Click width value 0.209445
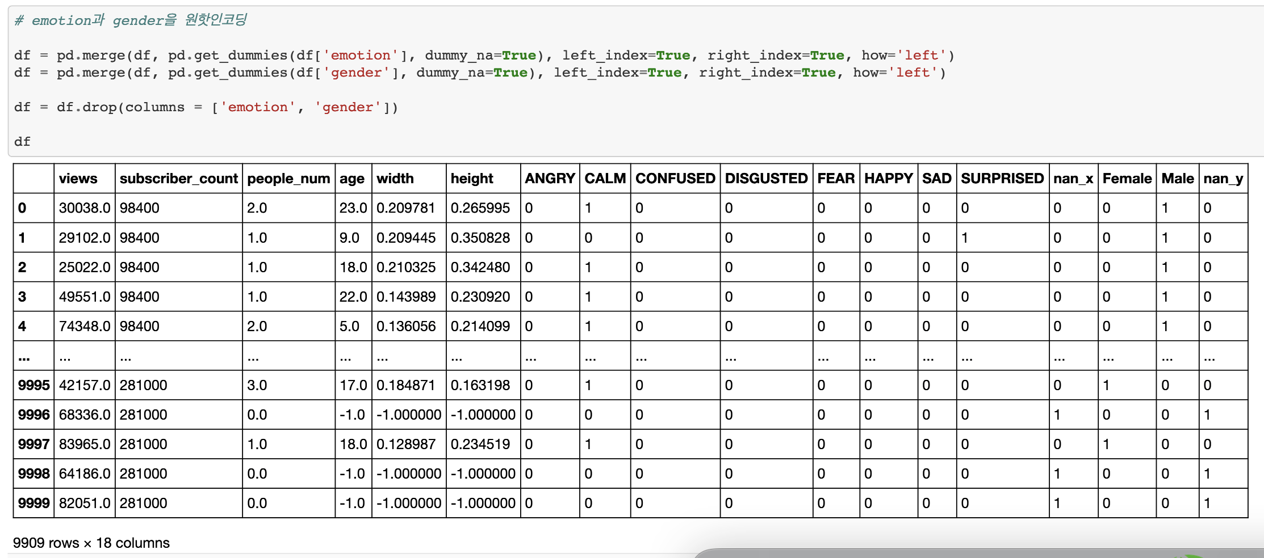 (406, 238)
